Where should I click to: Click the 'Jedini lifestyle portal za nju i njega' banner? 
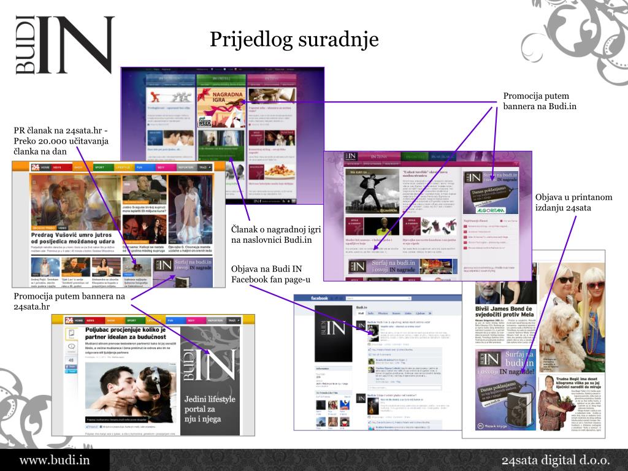[x=210, y=380]
